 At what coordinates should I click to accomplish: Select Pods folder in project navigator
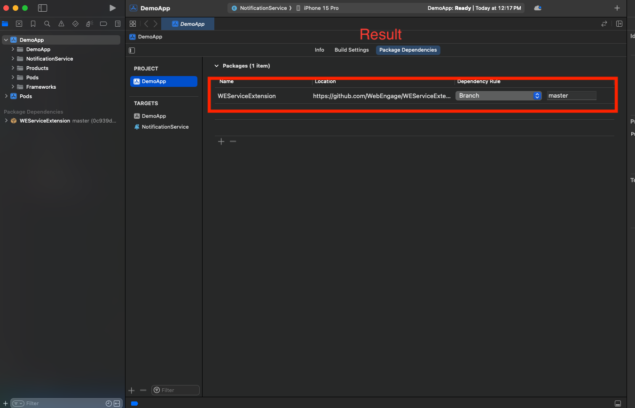pos(32,77)
